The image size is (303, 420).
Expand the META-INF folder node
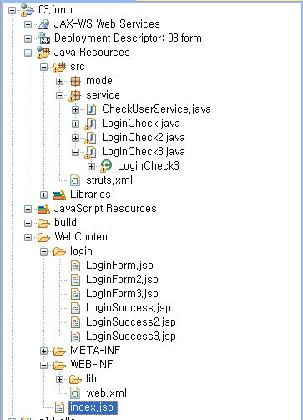pos(43,351)
